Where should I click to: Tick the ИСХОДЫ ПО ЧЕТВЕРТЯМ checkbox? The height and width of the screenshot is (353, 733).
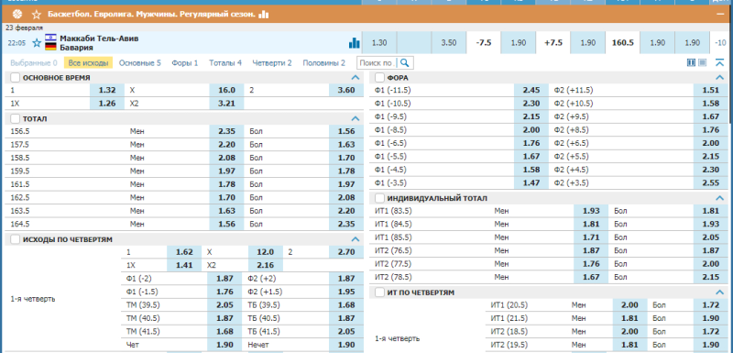click(15, 239)
